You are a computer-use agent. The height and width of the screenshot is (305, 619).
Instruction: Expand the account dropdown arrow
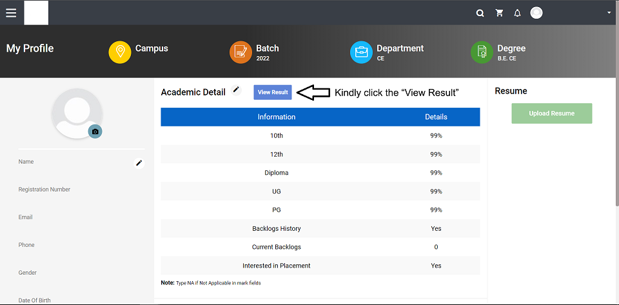point(609,13)
